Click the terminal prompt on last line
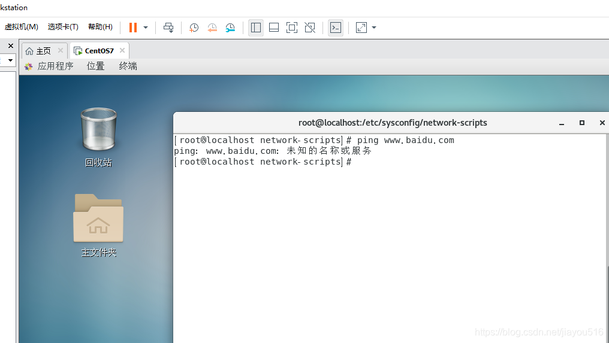609x343 pixels. click(x=263, y=162)
